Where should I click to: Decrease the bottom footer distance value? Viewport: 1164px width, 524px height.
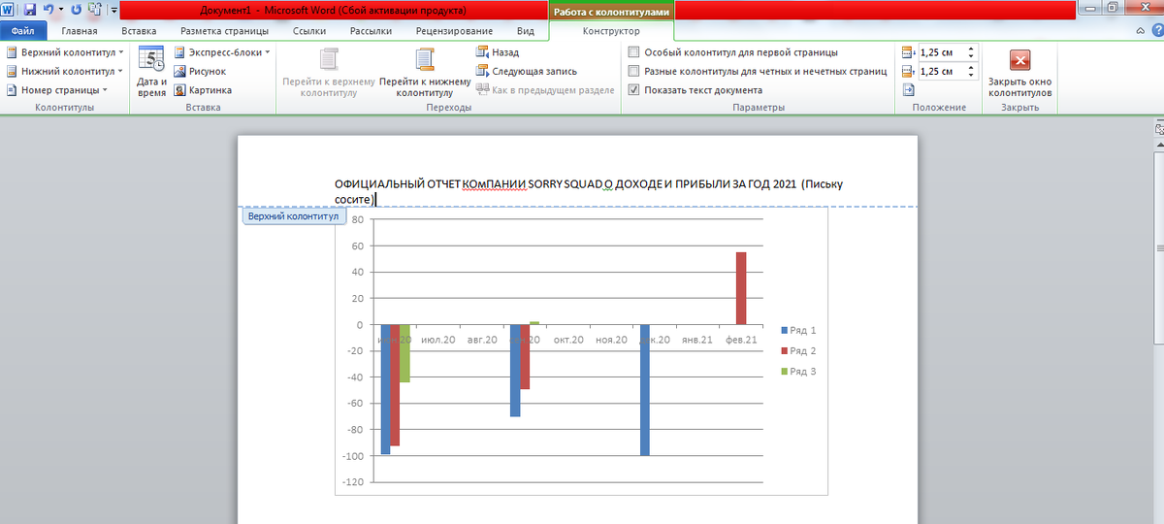[x=972, y=76]
